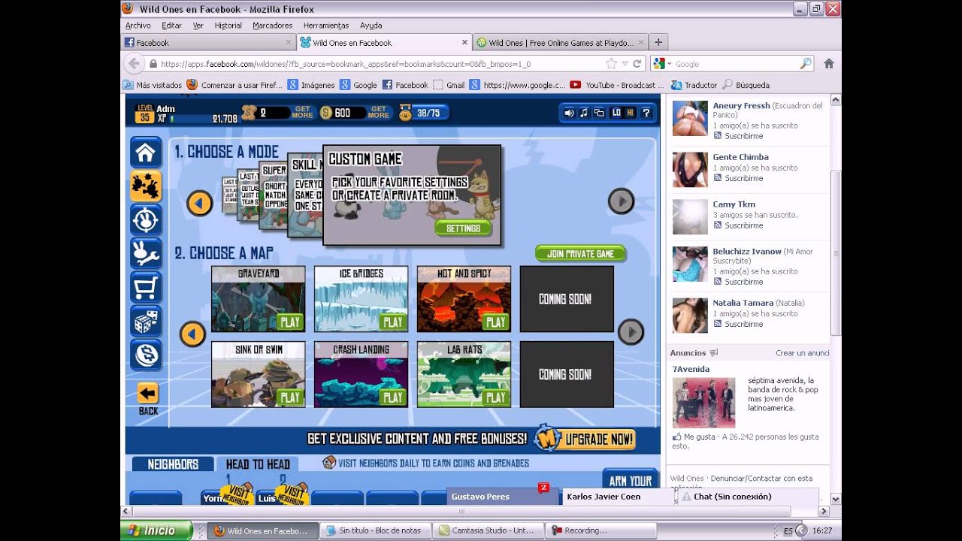Open game help question mark icon

pyautogui.click(x=646, y=113)
